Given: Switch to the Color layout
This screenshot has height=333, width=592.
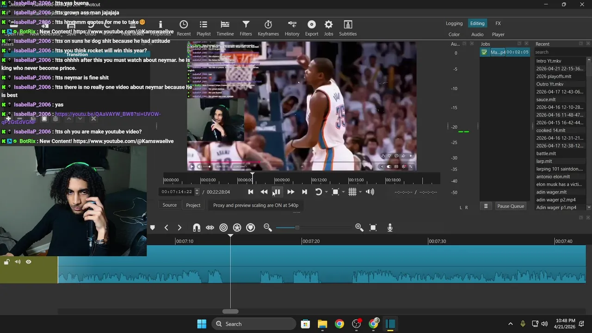Looking at the screenshot, I should pyautogui.click(x=454, y=34).
